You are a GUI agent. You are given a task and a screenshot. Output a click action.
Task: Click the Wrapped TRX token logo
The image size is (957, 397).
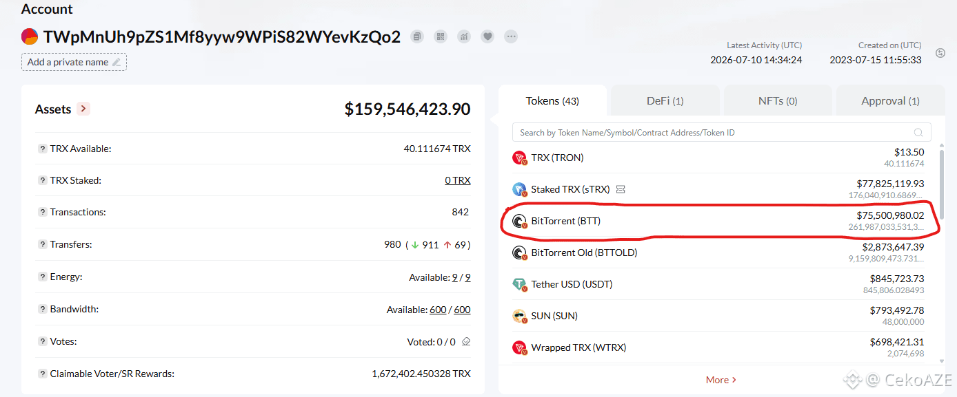pyautogui.click(x=519, y=347)
